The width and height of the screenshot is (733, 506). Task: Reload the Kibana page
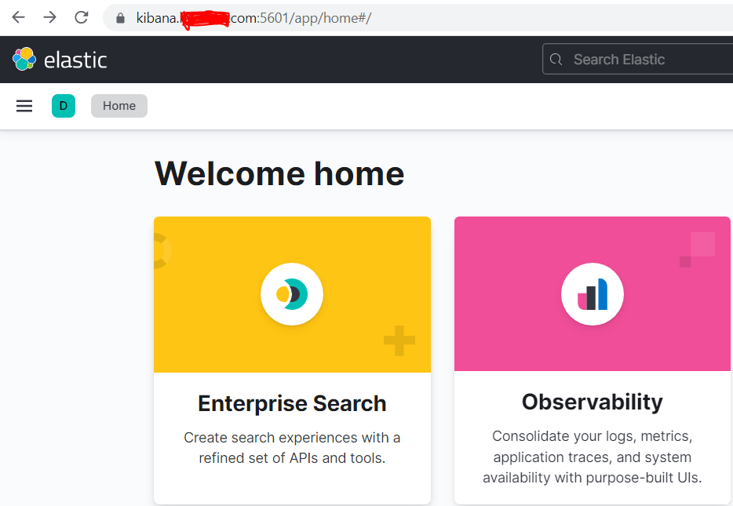point(82,18)
